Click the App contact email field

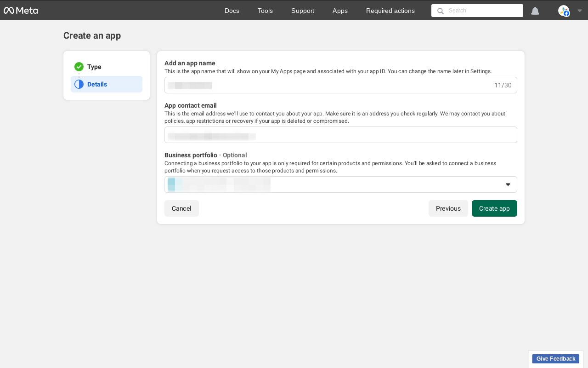[341, 135]
